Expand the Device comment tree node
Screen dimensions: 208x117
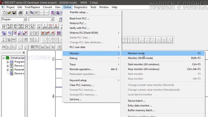click(x=8, y=66)
